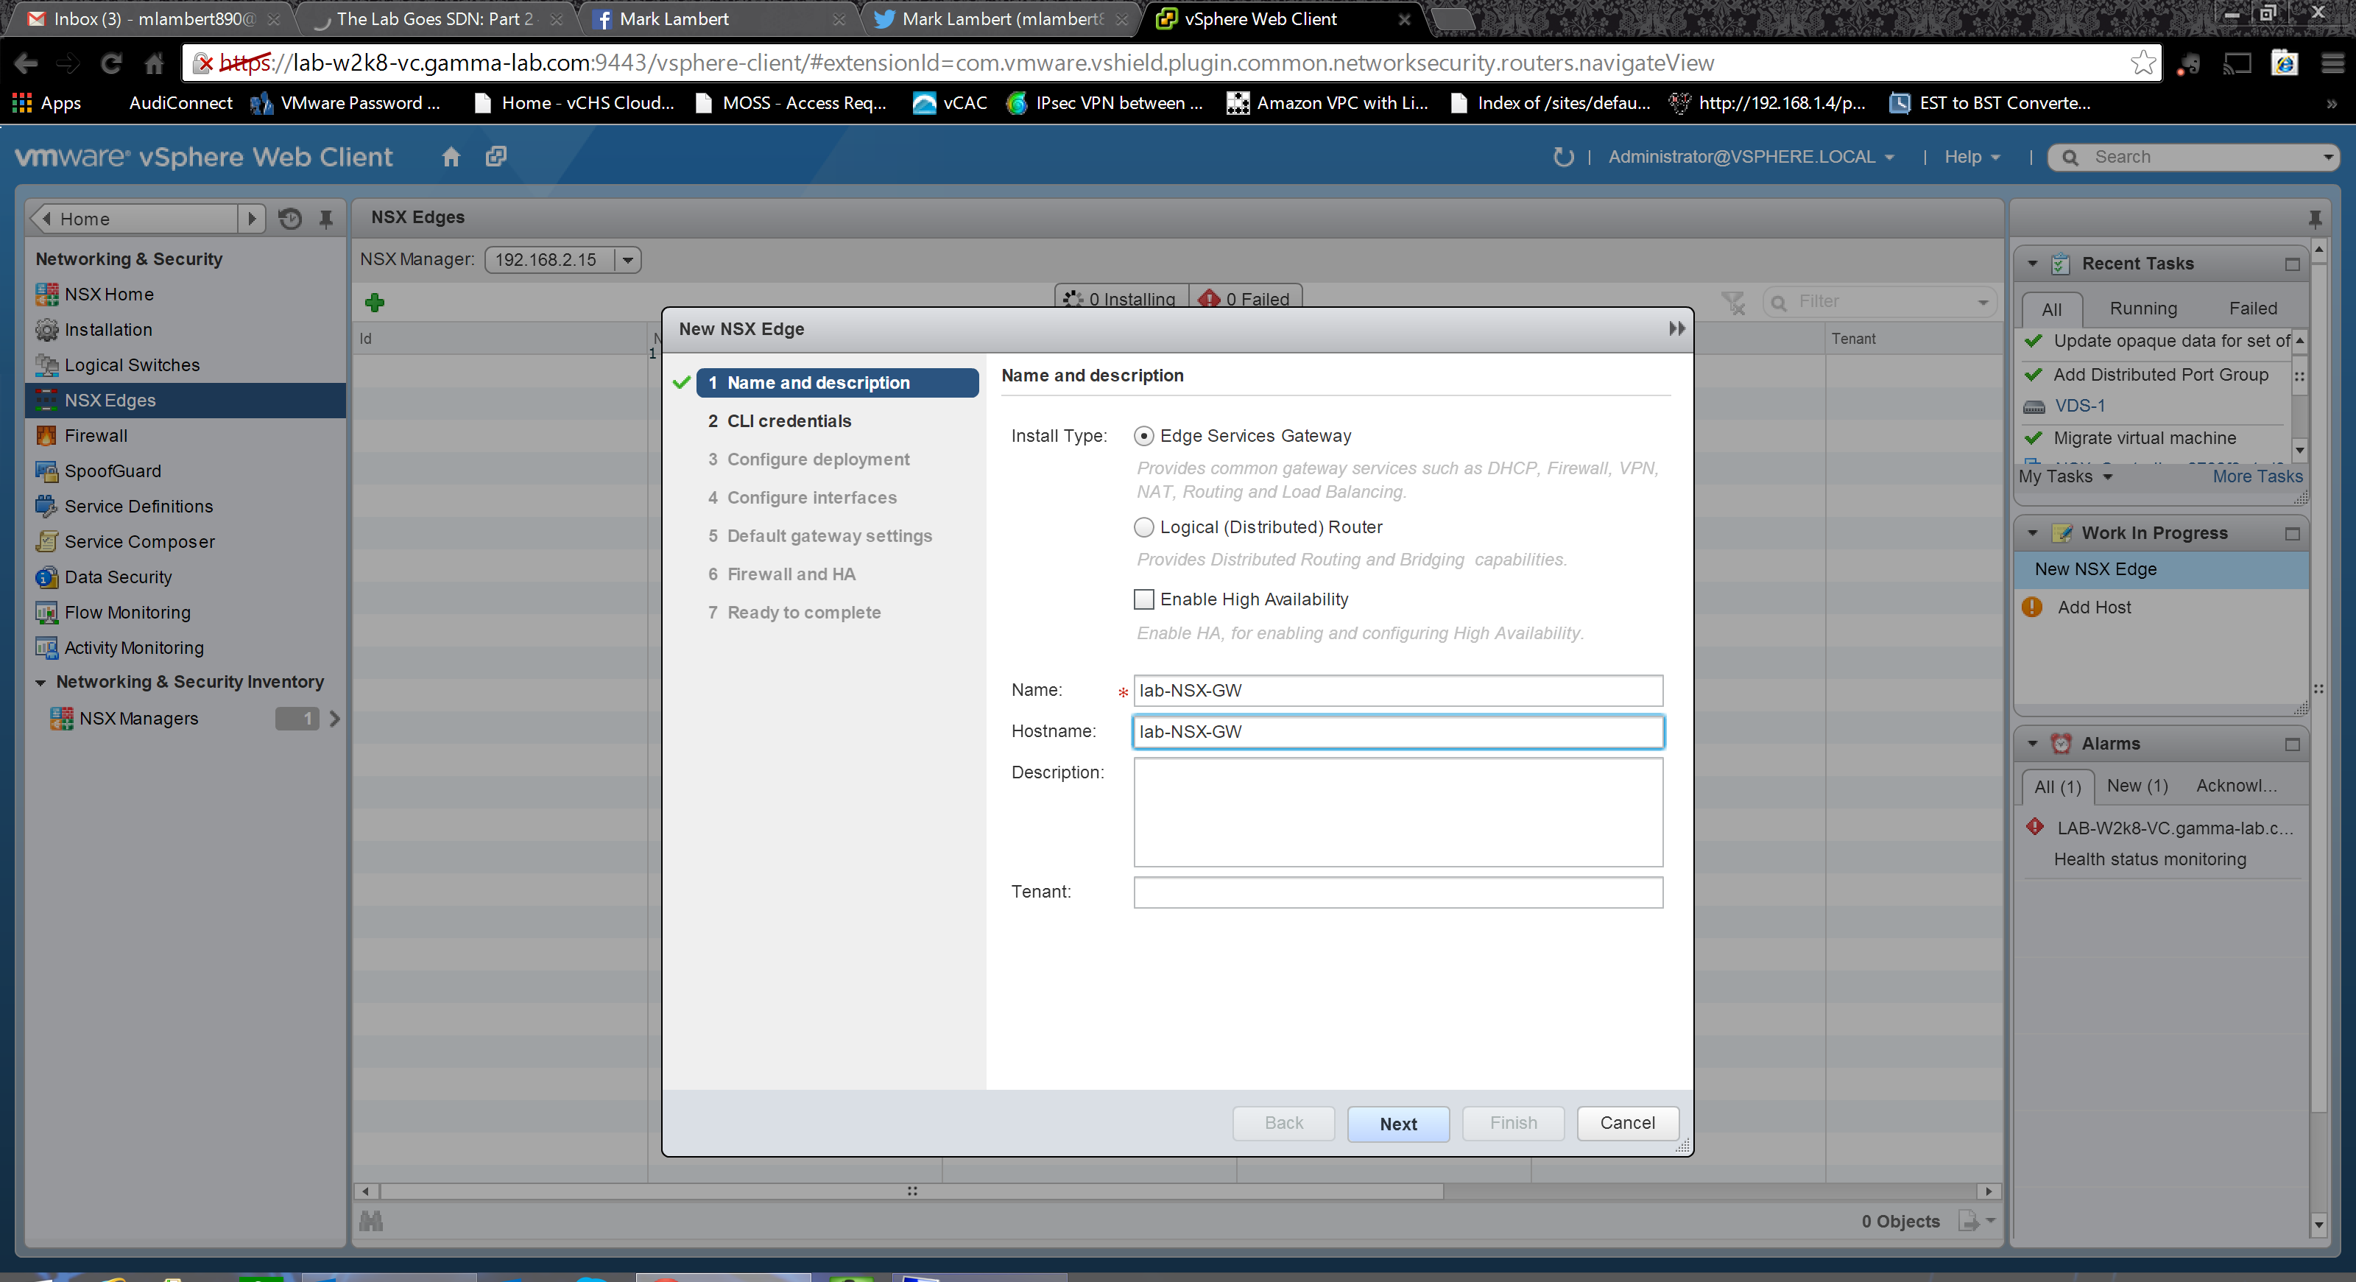Image resolution: width=2356 pixels, height=1282 pixels.
Task: Open the Help dropdown menu
Action: click(x=1971, y=158)
